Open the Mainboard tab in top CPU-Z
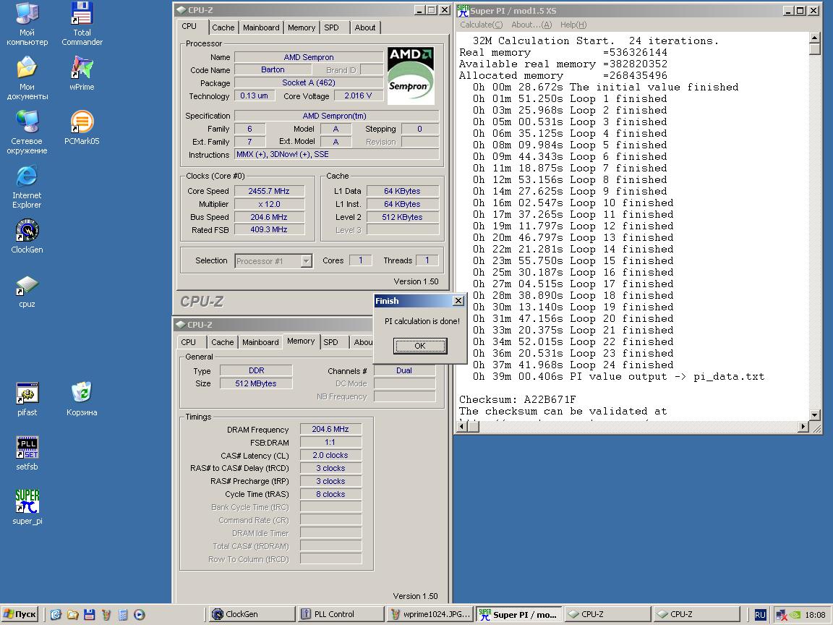The width and height of the screenshot is (833, 625). (x=261, y=27)
